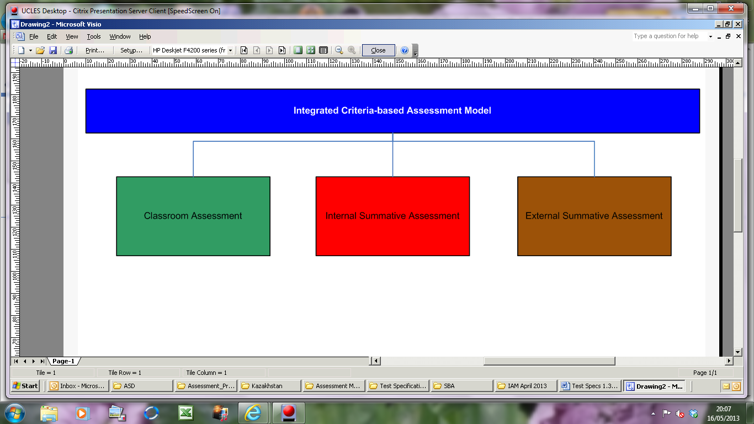Open the View menu
The width and height of the screenshot is (754, 424).
(x=72, y=36)
